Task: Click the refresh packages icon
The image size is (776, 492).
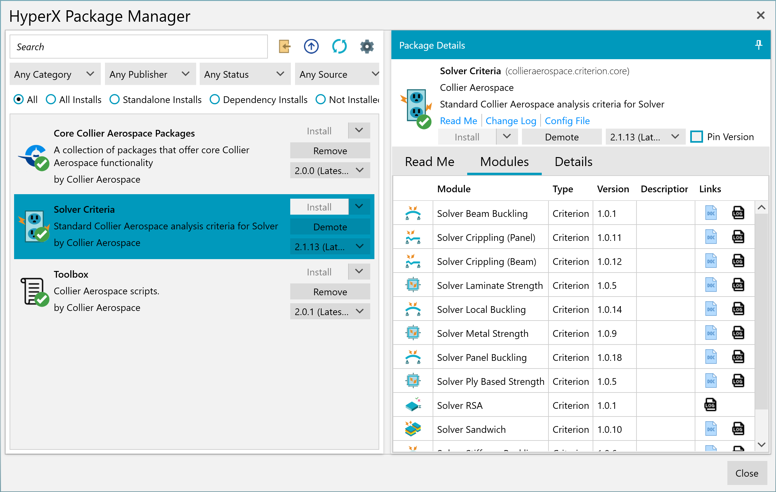Action: [339, 46]
